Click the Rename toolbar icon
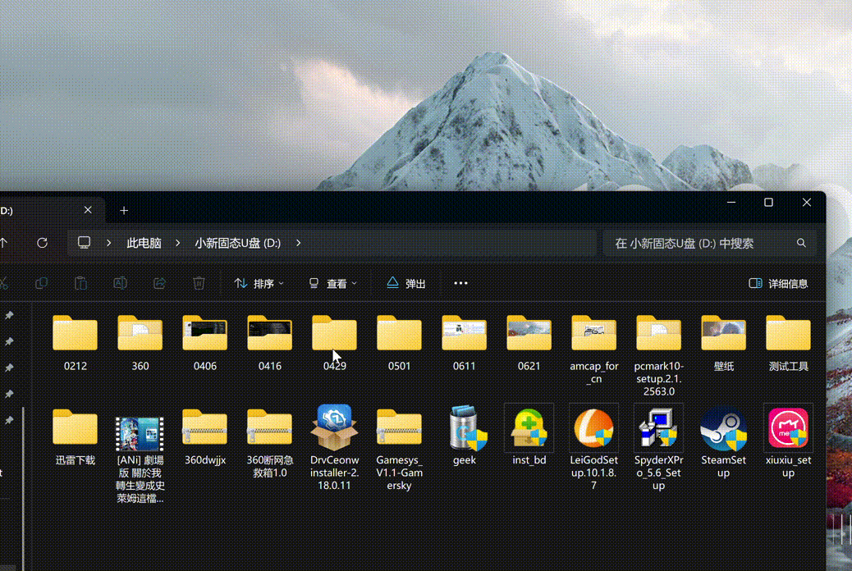This screenshot has height=571, width=852. tap(120, 283)
